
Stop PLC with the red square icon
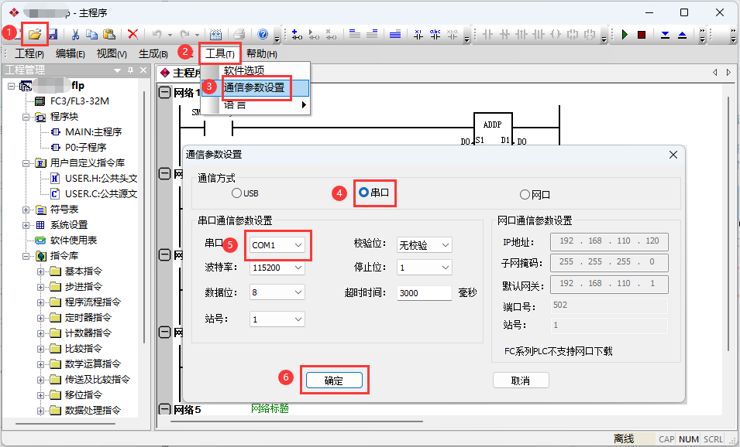pos(643,35)
